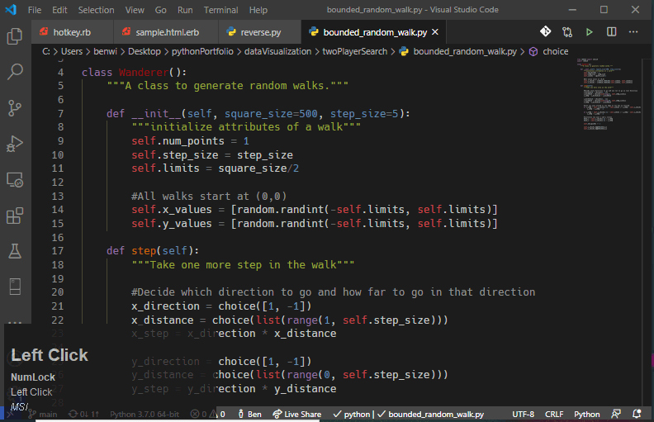Click the step method name on line 17
The image size is (654, 422).
[x=144, y=250]
